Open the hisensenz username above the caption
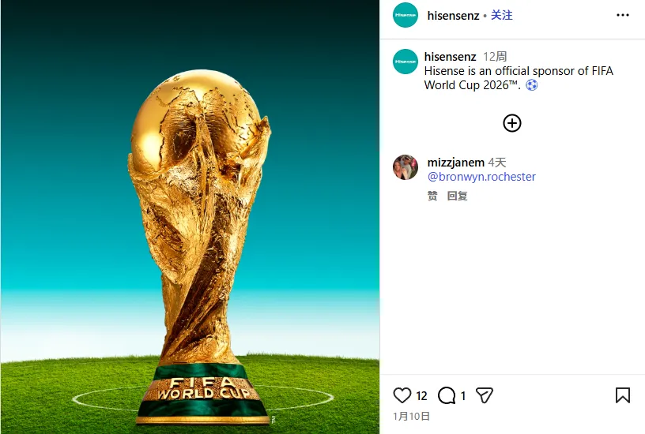The width and height of the screenshot is (645, 434). coord(450,56)
